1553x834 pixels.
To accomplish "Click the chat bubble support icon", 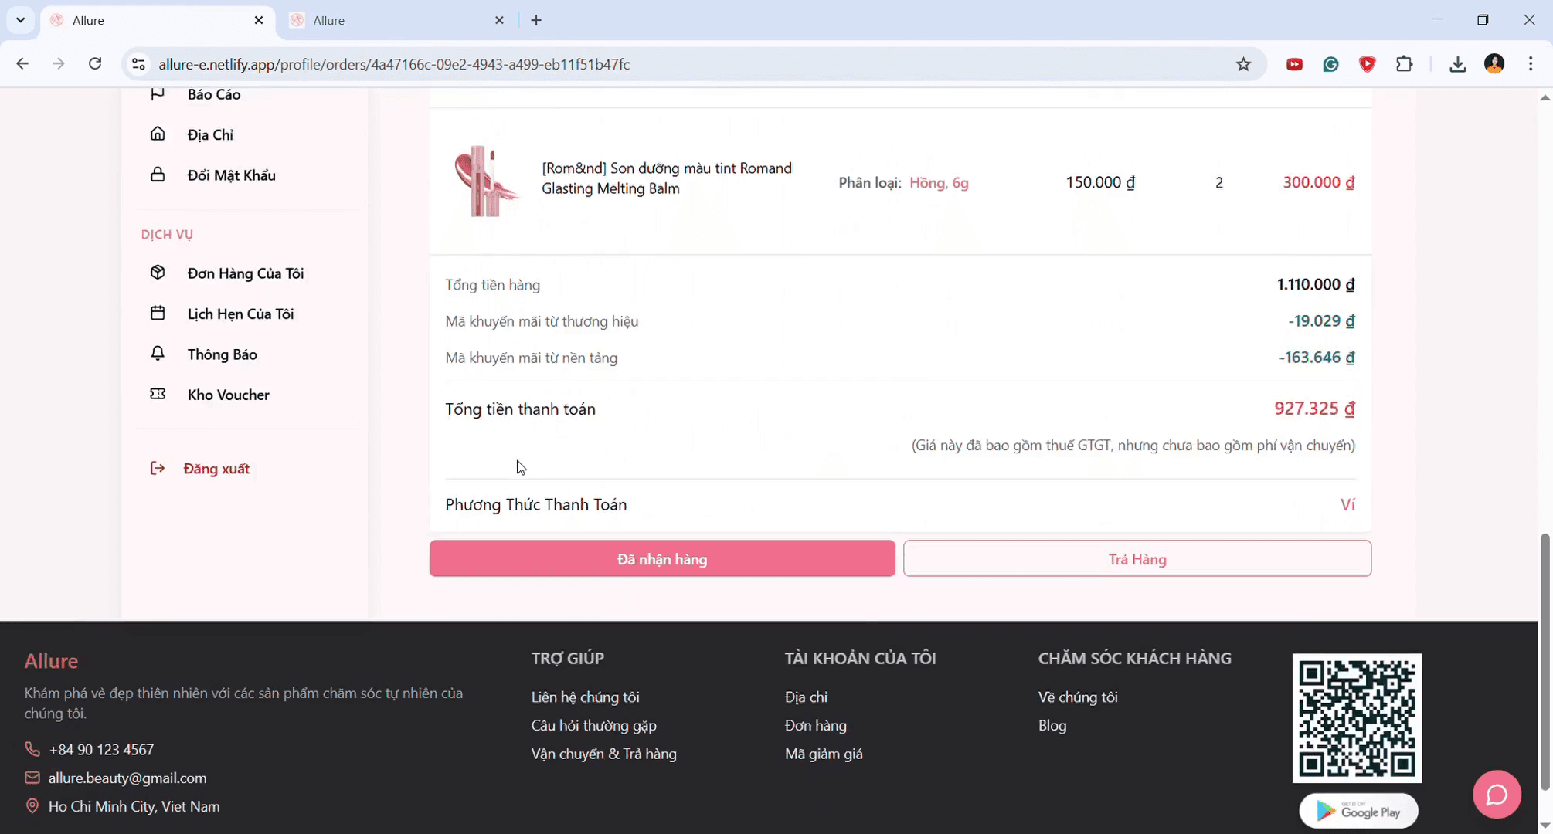I will [x=1496, y=794].
